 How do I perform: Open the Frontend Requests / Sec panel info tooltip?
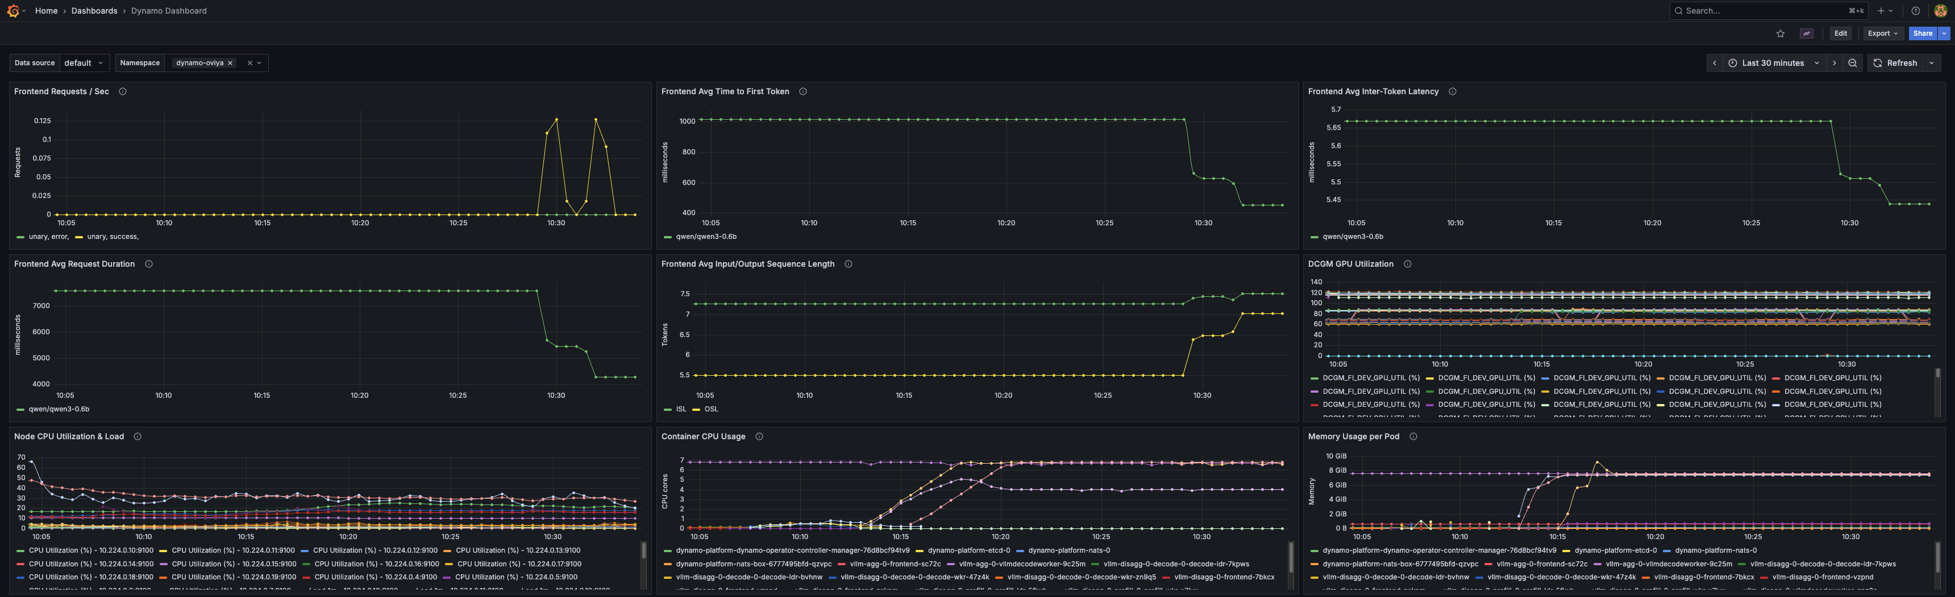tap(122, 91)
